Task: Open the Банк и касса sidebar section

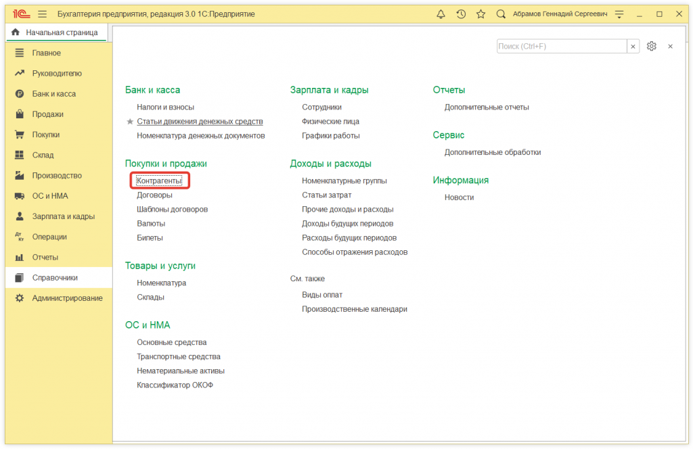Action: pos(53,94)
